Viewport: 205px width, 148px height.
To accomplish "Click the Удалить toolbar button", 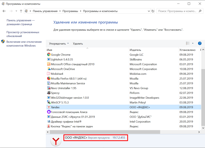I will (78, 43).
